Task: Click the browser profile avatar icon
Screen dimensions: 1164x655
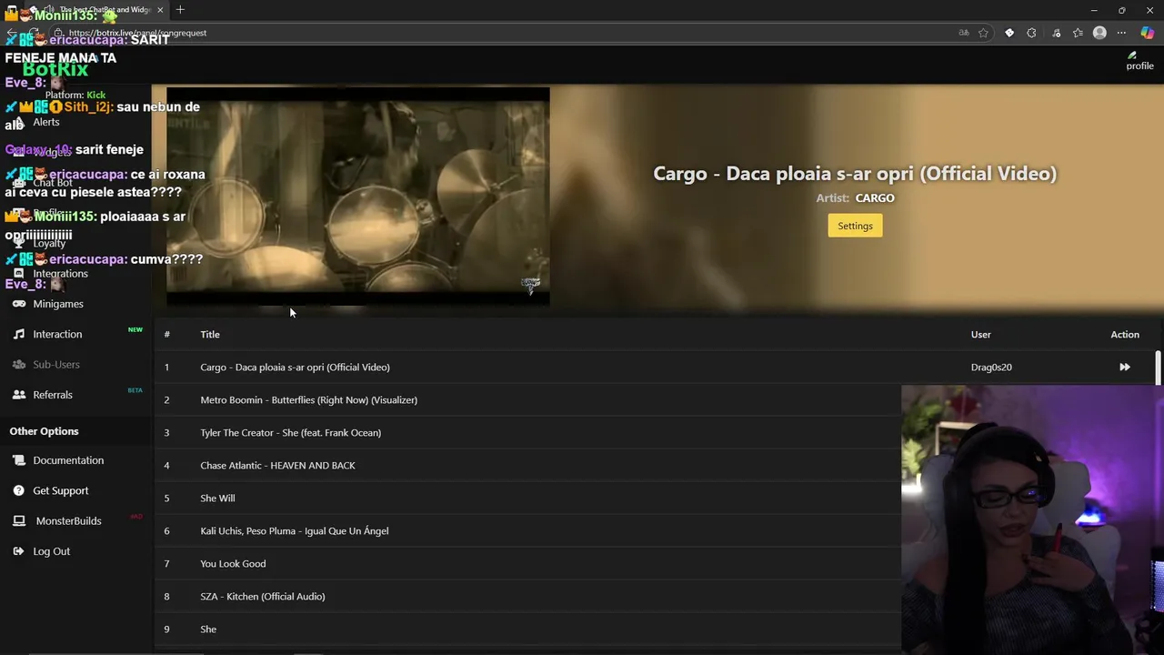Action: pyautogui.click(x=1099, y=33)
